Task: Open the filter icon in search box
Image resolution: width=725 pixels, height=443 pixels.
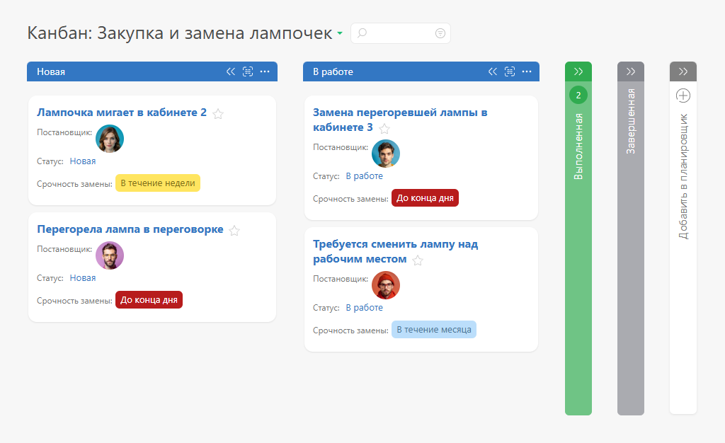Action: (x=440, y=33)
